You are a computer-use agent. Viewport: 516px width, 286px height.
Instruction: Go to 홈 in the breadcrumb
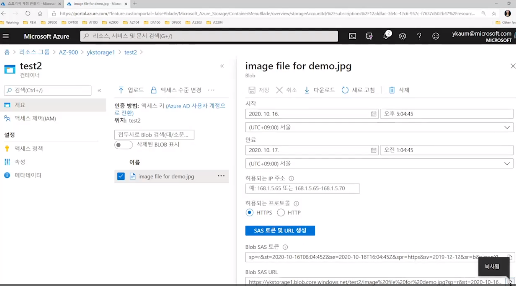7,52
